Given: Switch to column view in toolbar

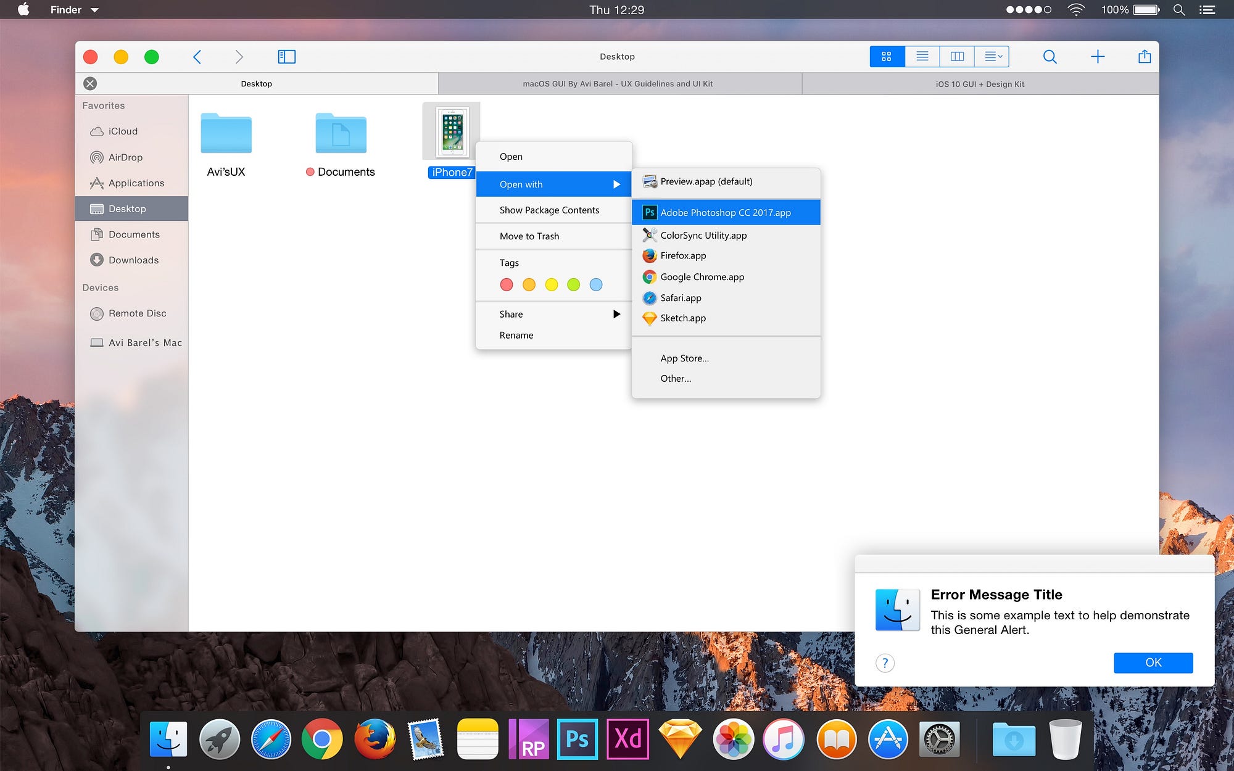Looking at the screenshot, I should pyautogui.click(x=957, y=57).
